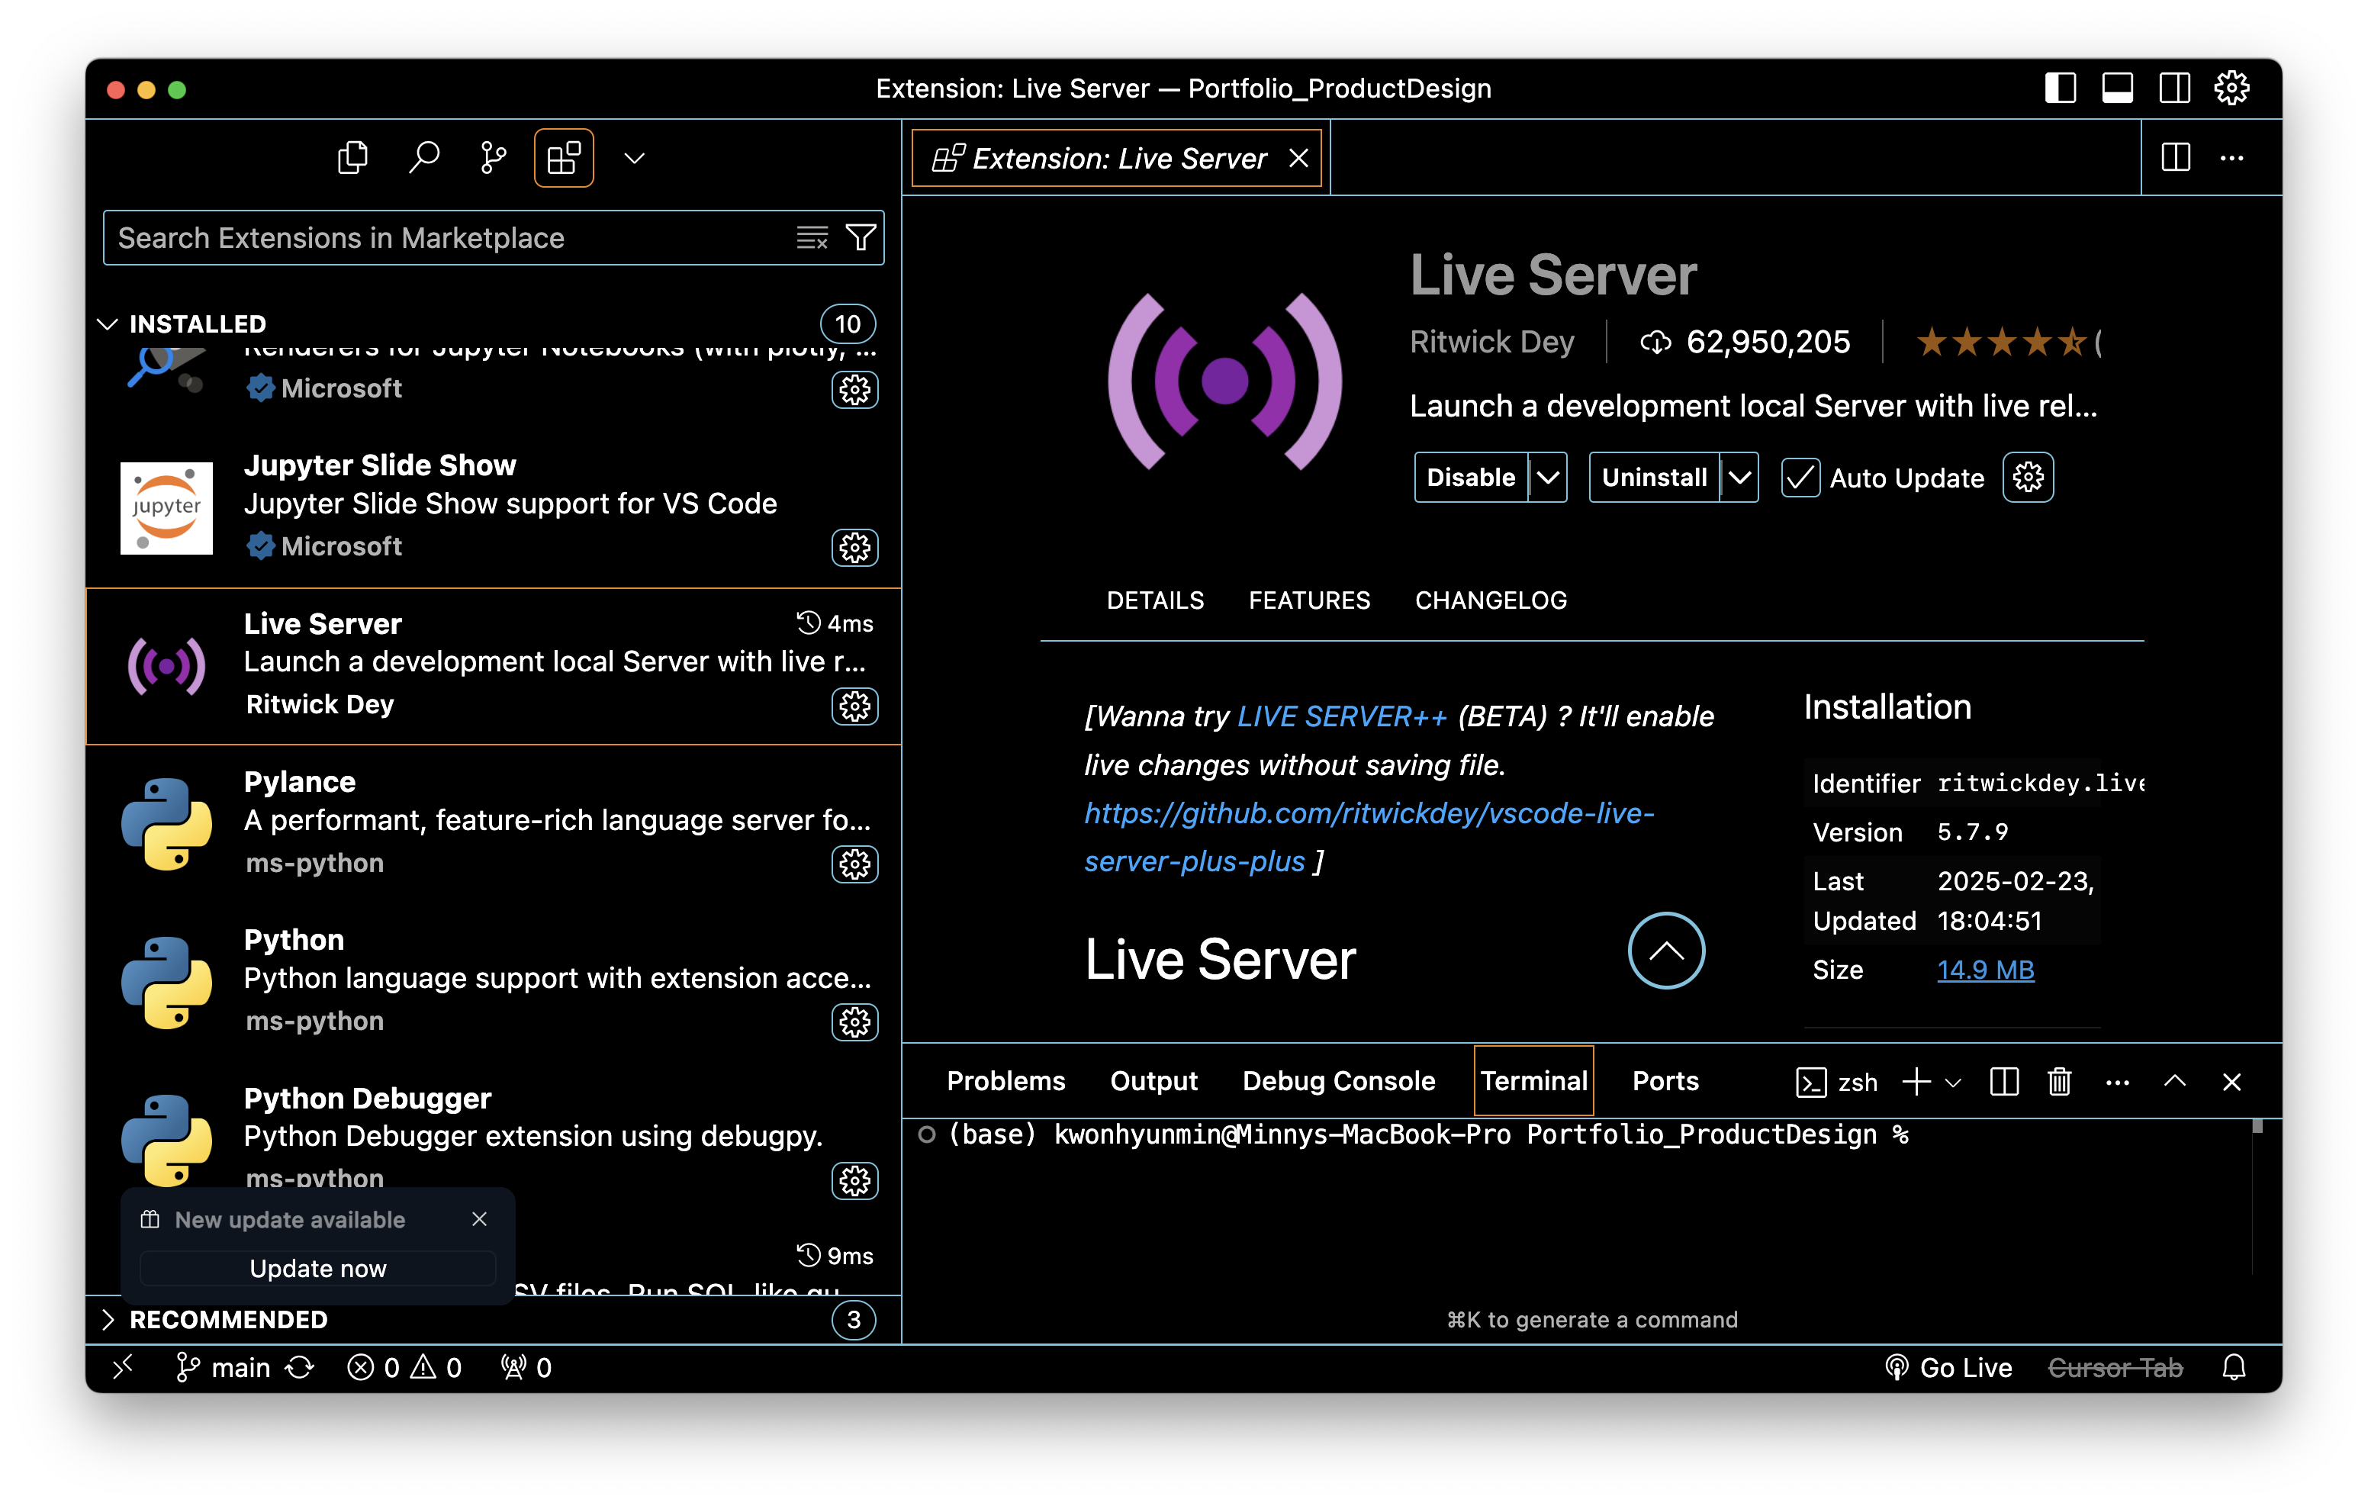This screenshot has width=2368, height=1506.
Task: Create a new terminal with plus icon
Action: tap(1916, 1082)
